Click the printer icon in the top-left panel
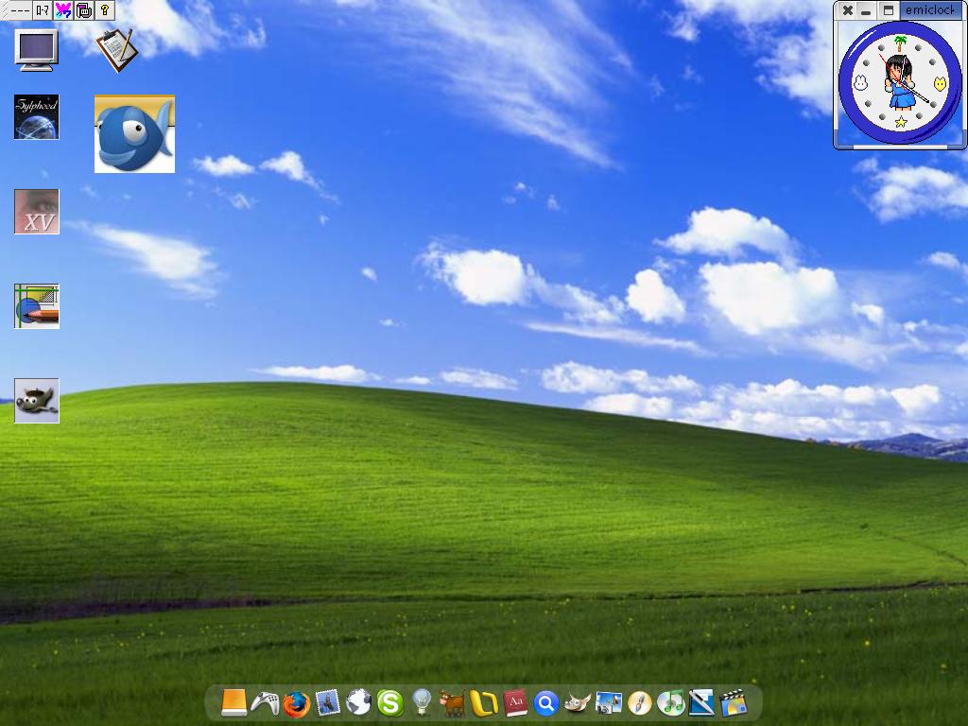This screenshot has height=726, width=968. pyautogui.click(x=84, y=10)
